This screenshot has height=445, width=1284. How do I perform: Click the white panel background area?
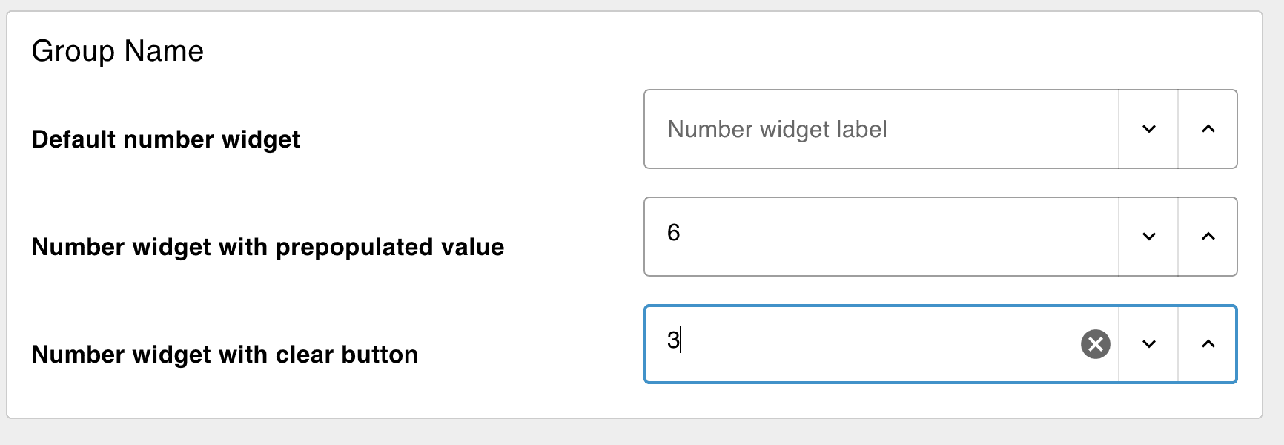445,408
